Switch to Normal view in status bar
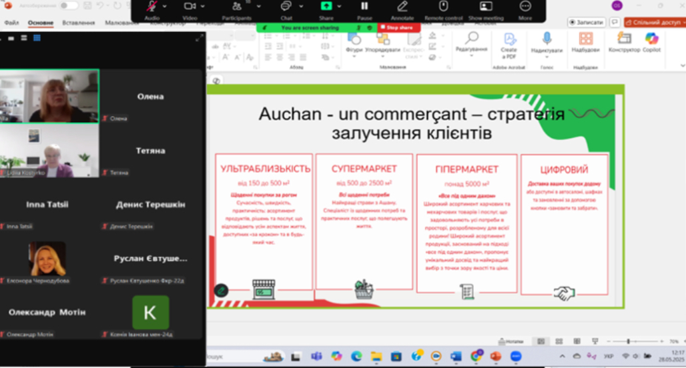Viewport: 686px width, 368px height. [541, 341]
